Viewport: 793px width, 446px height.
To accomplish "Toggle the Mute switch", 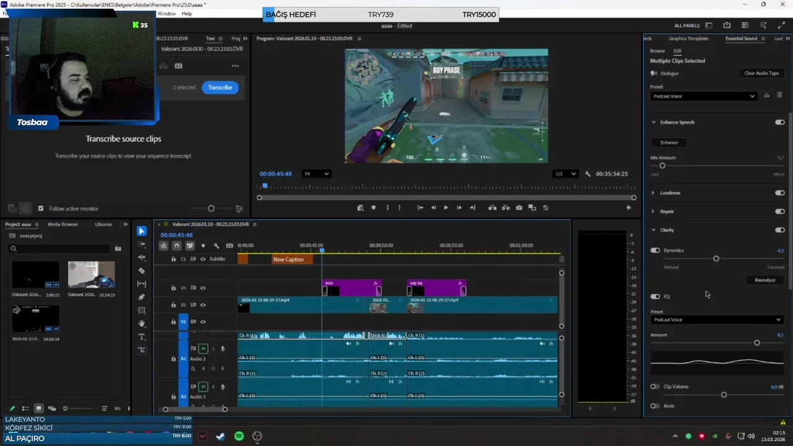I will 654,406.
